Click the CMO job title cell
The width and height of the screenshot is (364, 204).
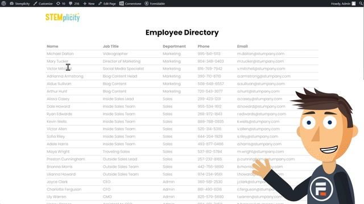(107, 197)
